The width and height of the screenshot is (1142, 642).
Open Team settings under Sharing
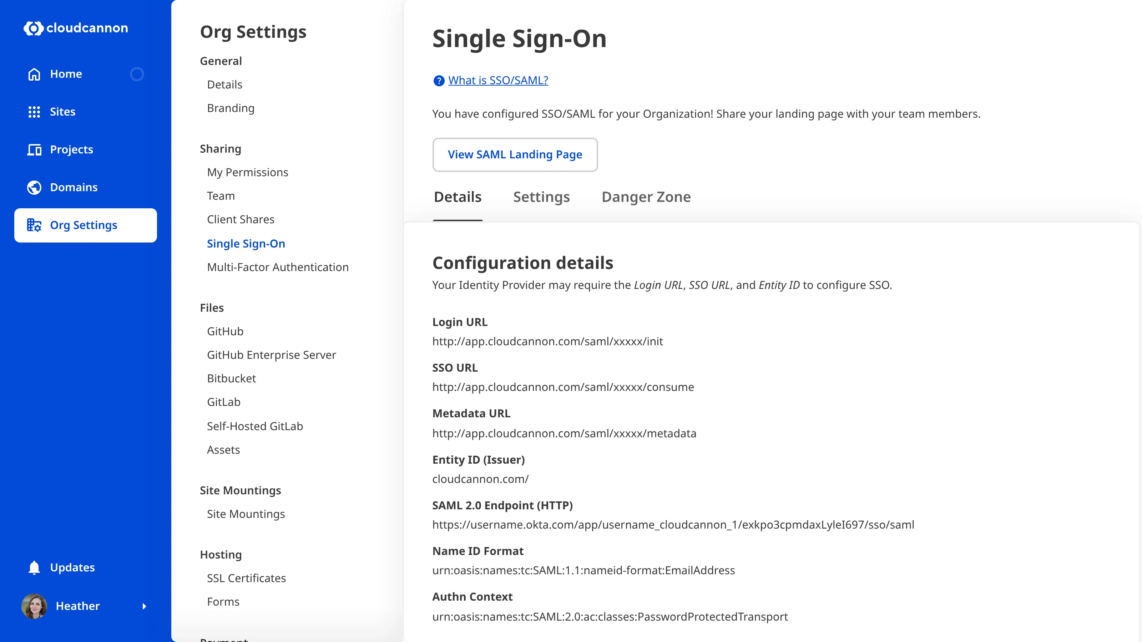click(x=221, y=195)
